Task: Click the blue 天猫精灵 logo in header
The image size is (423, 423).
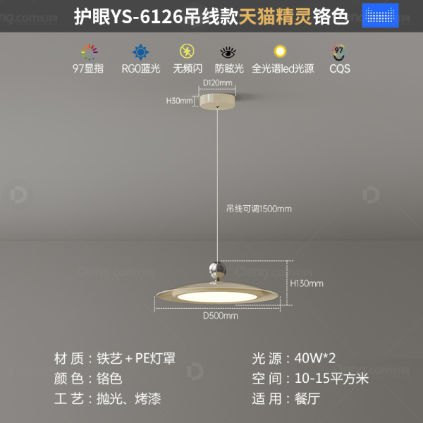Action: 381,15
